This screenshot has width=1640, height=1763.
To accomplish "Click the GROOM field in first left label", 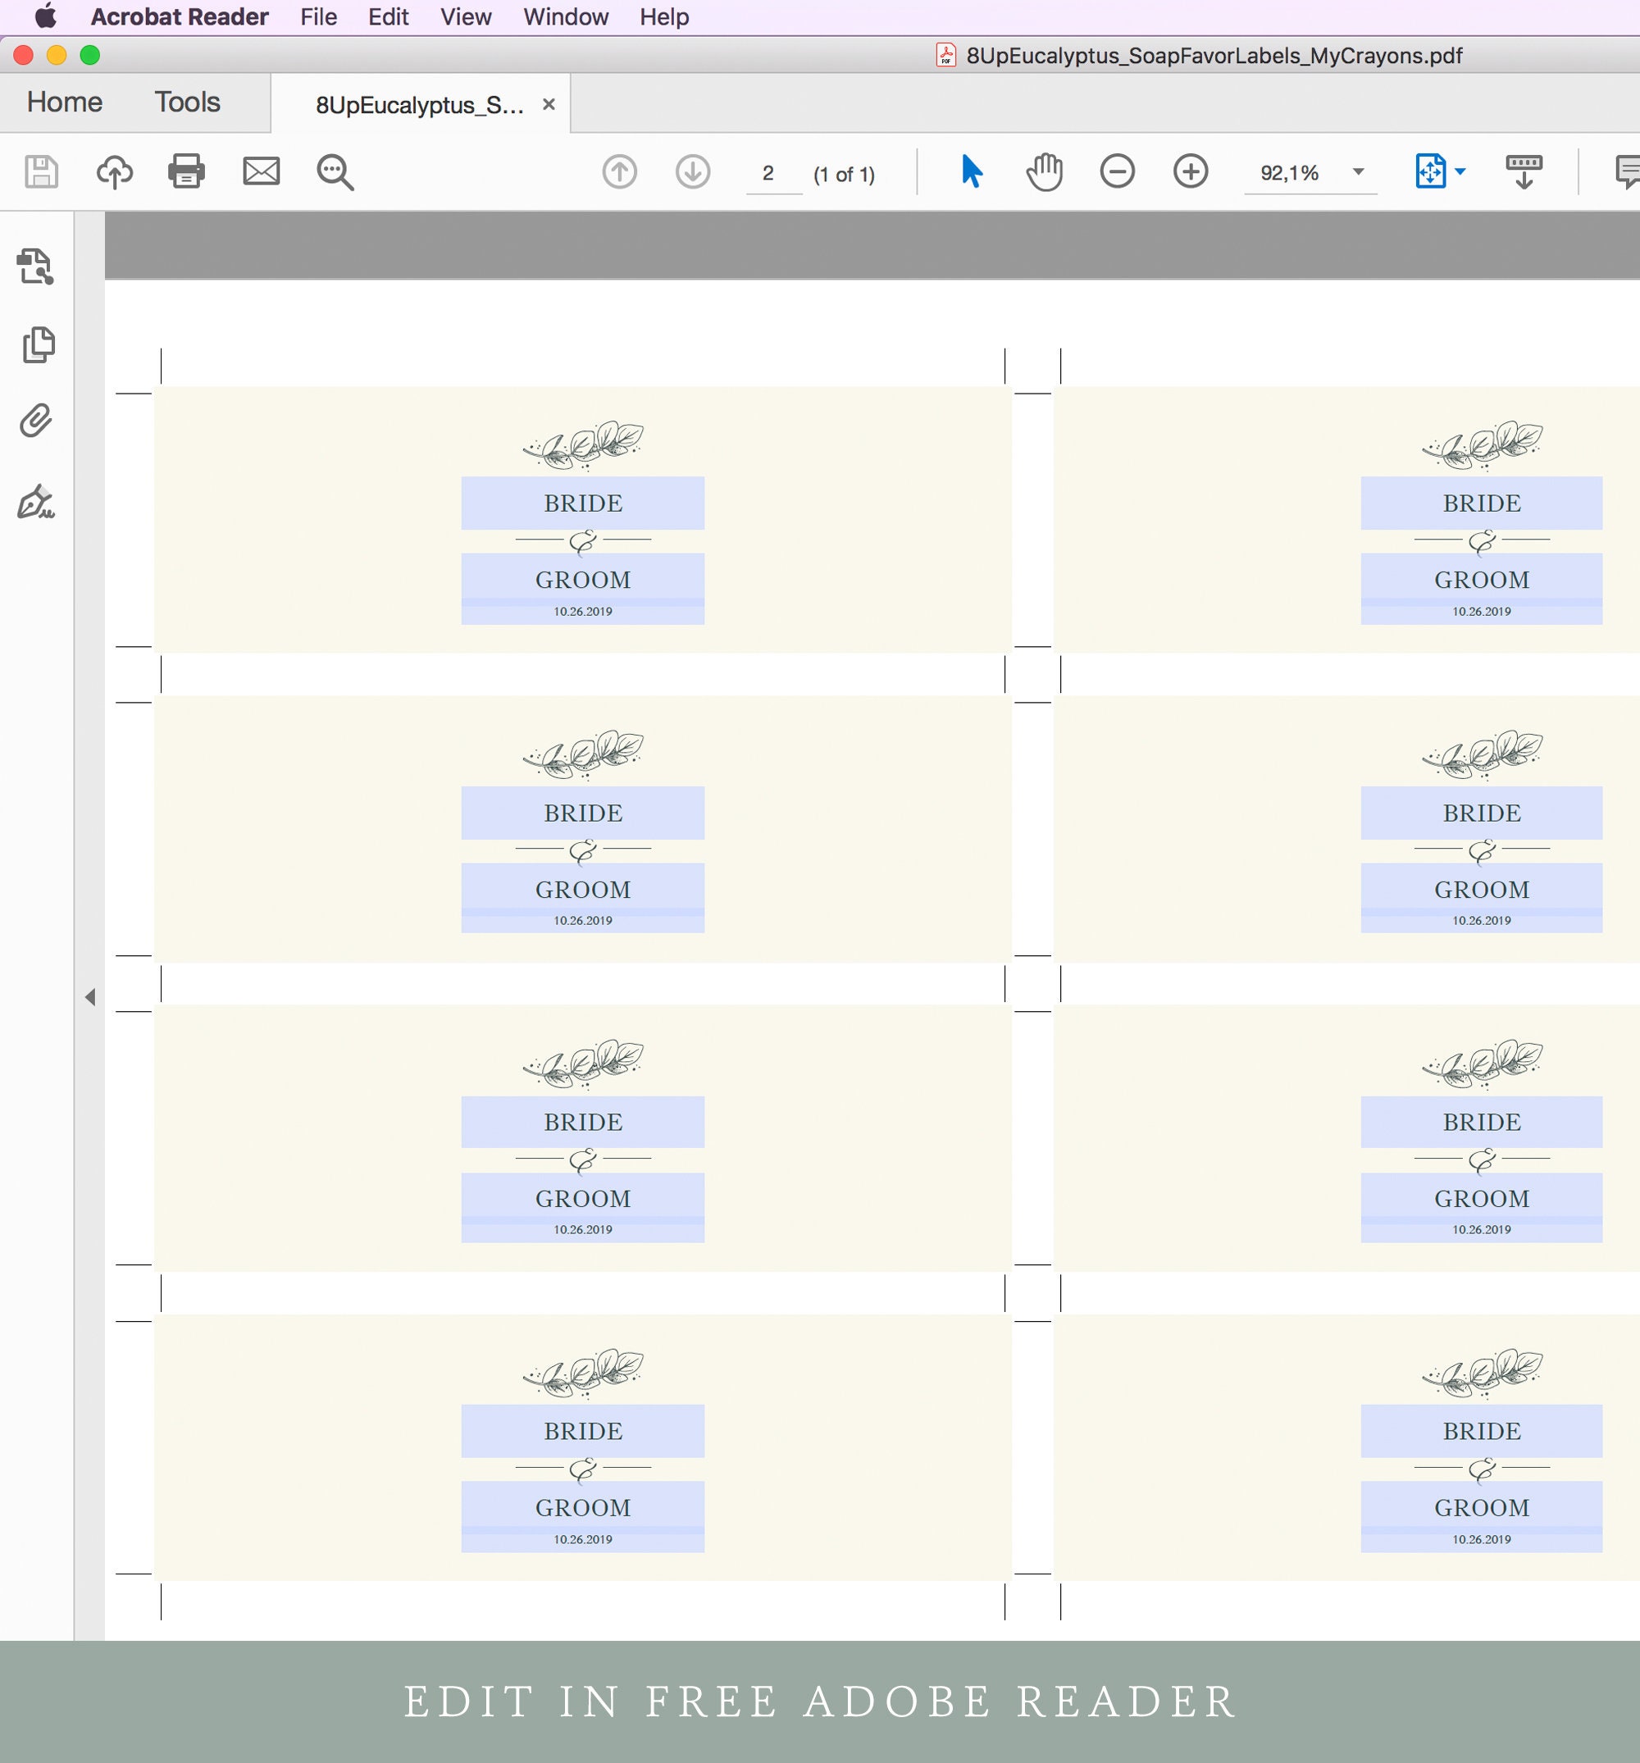I will coord(583,579).
